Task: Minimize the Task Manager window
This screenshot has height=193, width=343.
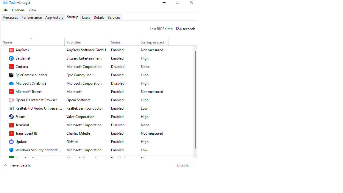Action: 164,2
